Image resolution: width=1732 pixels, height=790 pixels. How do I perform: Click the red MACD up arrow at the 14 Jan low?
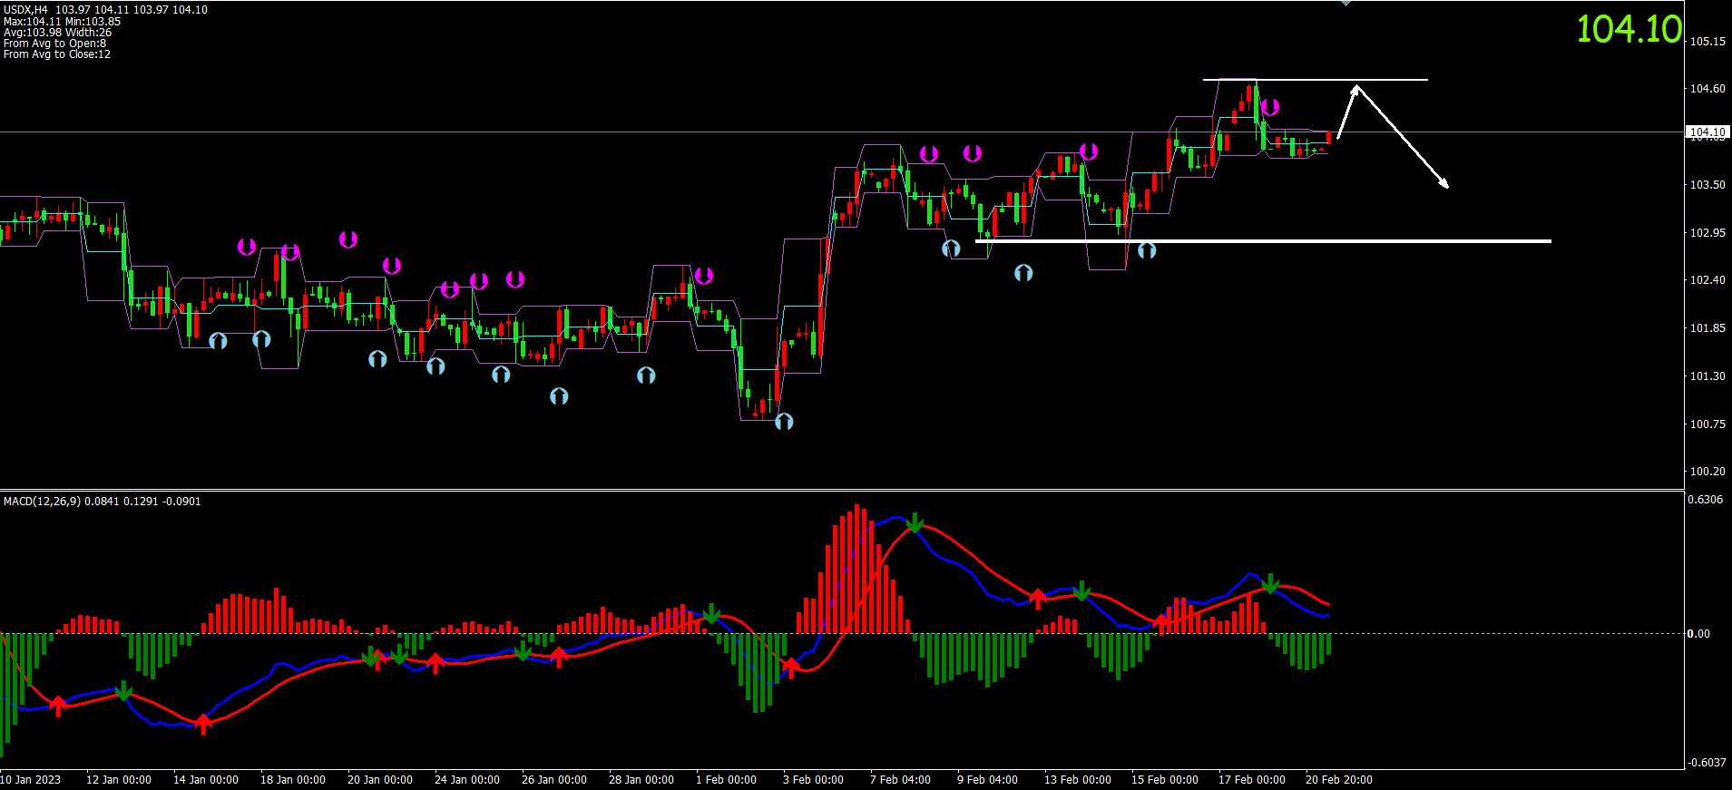coord(203,723)
